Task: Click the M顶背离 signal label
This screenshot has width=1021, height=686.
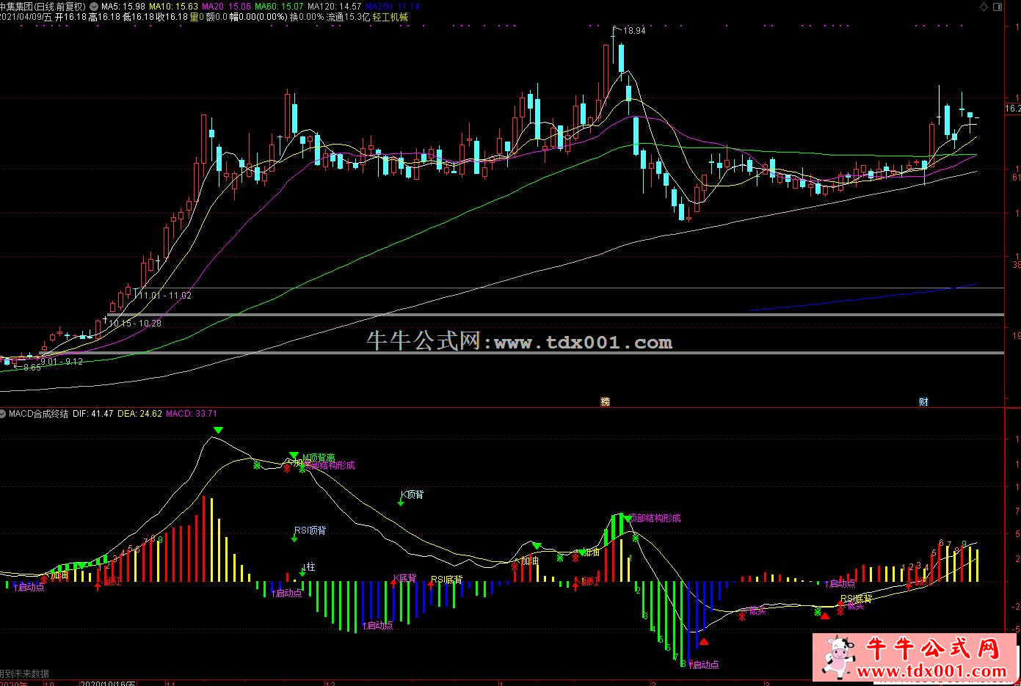Action: 319,458
